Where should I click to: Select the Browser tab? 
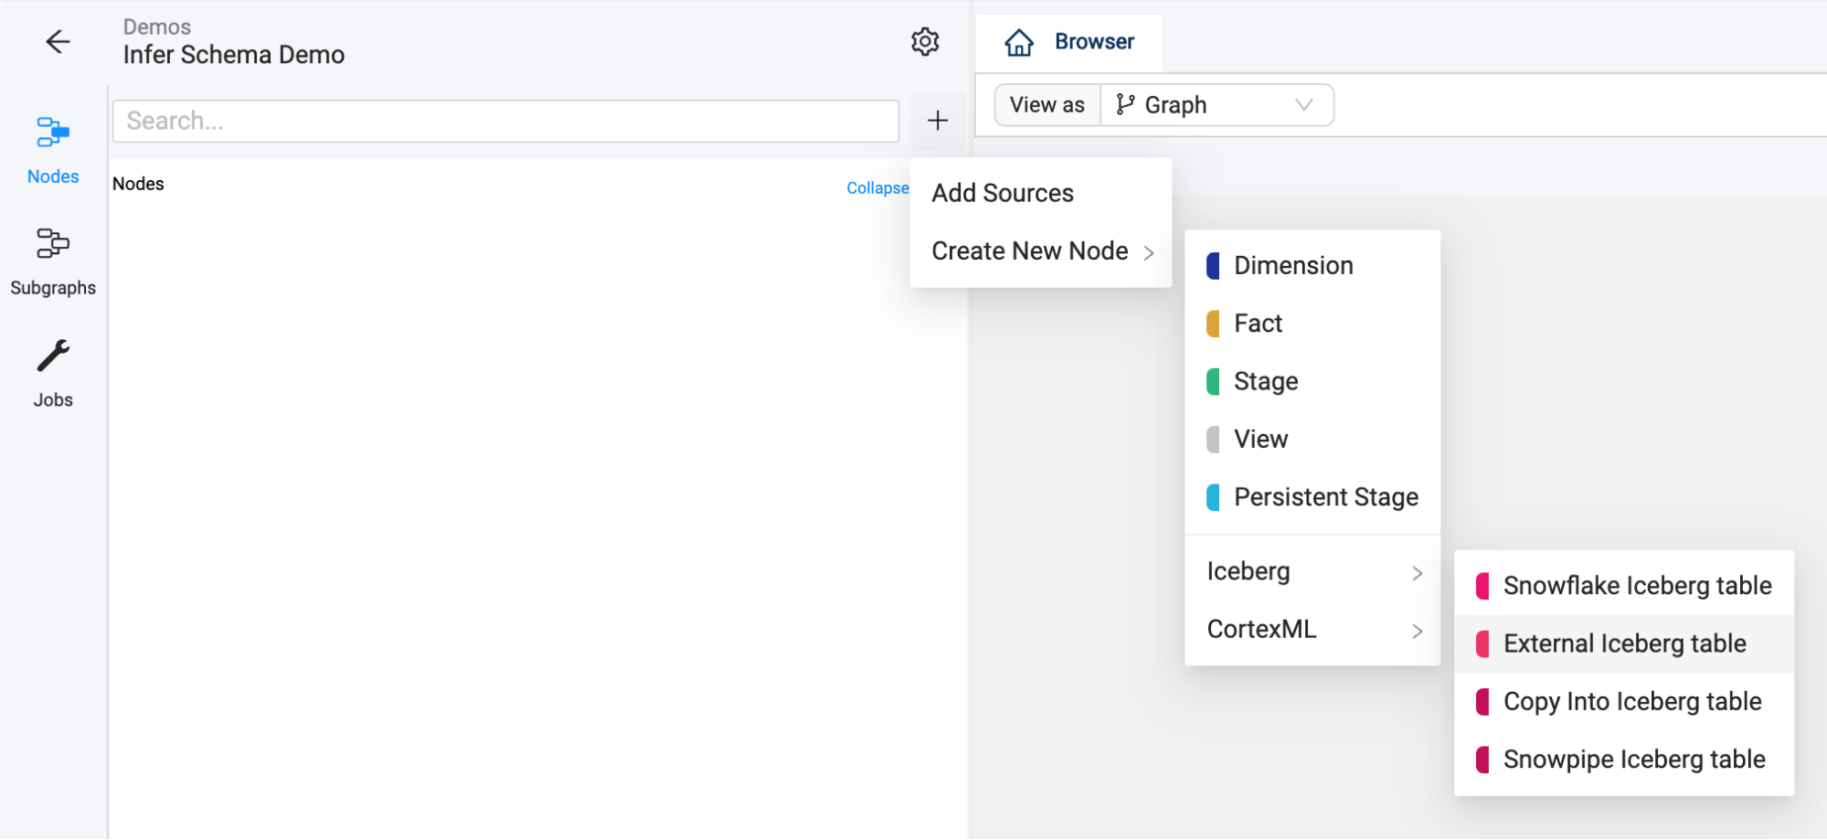1093,42
